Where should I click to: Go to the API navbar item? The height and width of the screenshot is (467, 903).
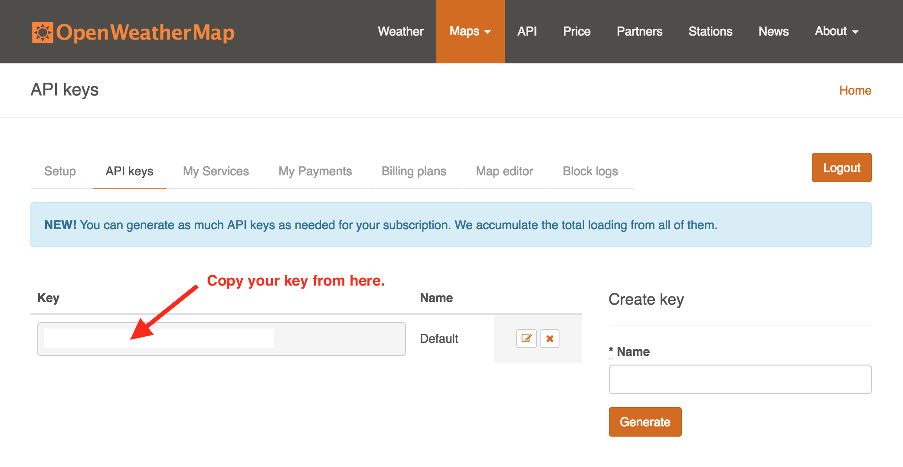coord(527,32)
